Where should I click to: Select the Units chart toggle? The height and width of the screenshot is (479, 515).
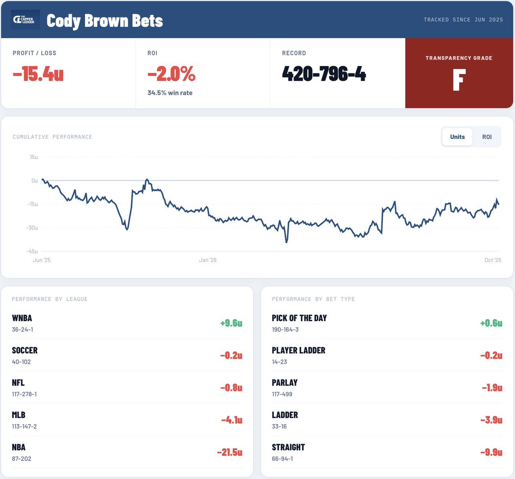click(457, 137)
